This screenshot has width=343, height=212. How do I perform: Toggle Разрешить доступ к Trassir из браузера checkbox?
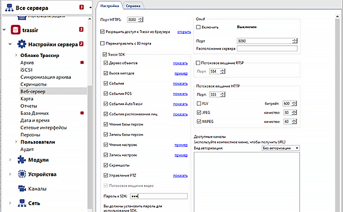point(102,32)
